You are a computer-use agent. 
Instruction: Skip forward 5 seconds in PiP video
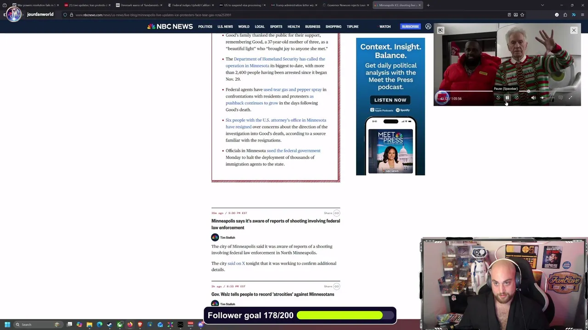[x=517, y=98]
